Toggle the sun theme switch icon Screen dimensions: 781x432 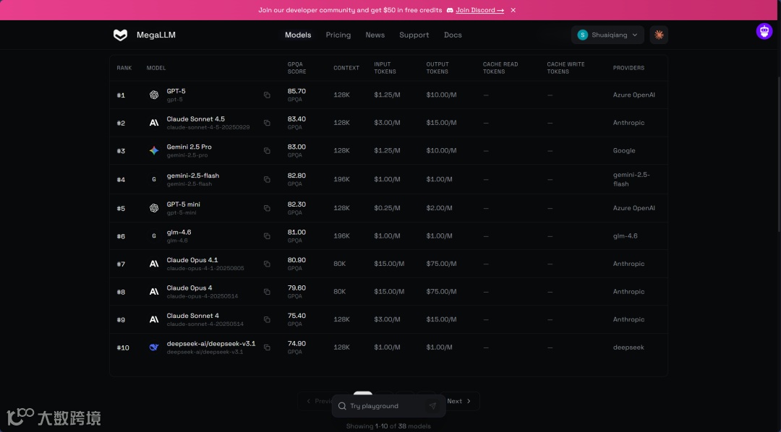[659, 35]
